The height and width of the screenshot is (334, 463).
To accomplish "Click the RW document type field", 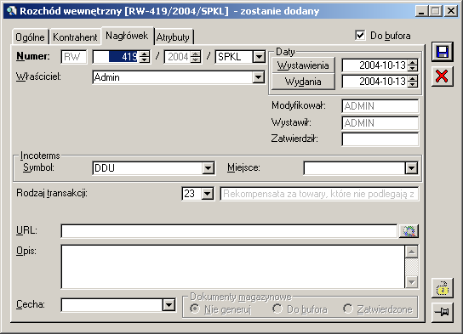I will click(x=74, y=57).
